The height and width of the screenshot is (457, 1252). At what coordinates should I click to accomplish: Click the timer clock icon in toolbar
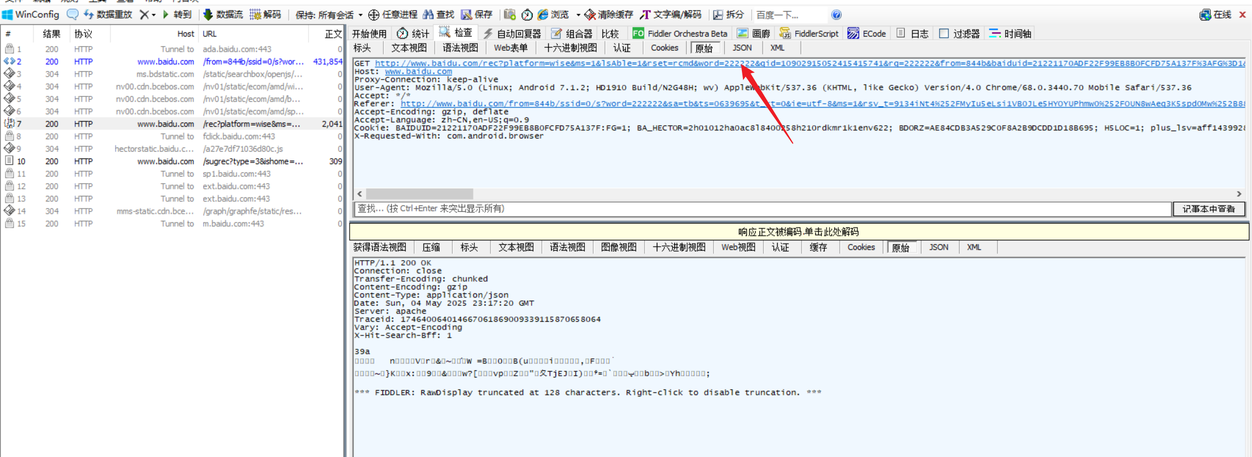[527, 15]
